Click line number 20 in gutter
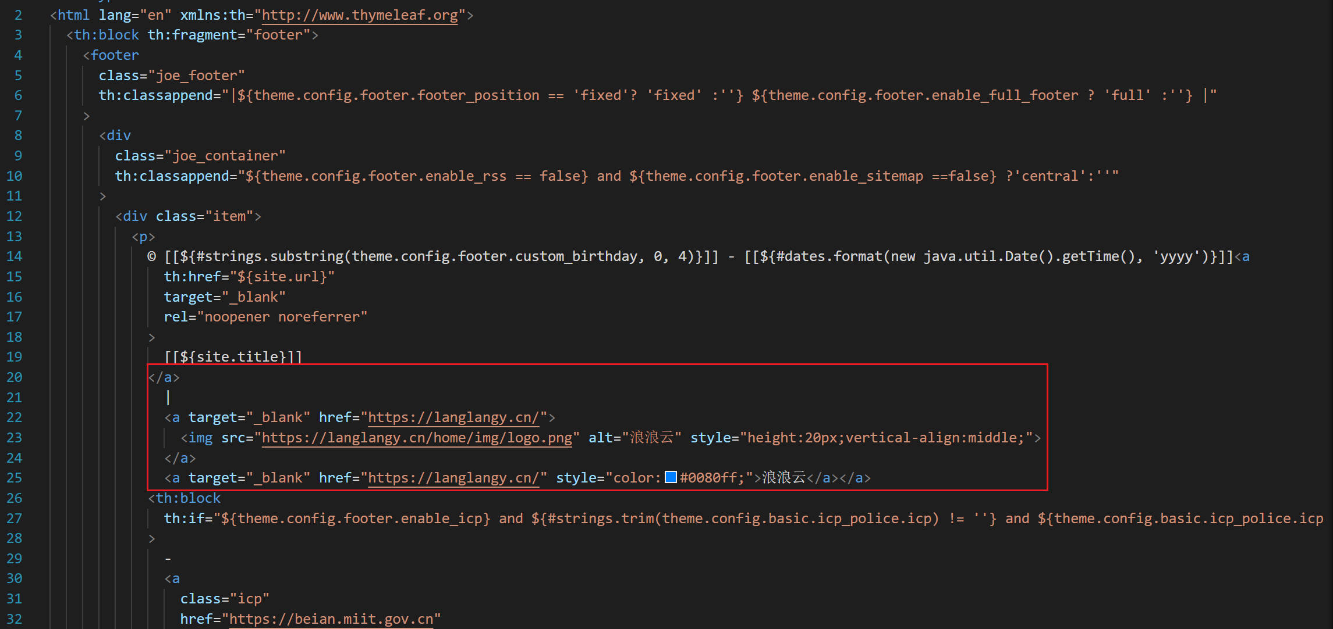 click(15, 377)
